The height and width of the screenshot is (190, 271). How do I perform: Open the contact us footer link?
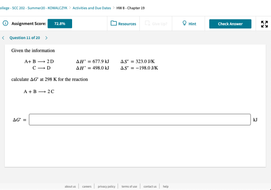pyautogui.click(x=150, y=186)
